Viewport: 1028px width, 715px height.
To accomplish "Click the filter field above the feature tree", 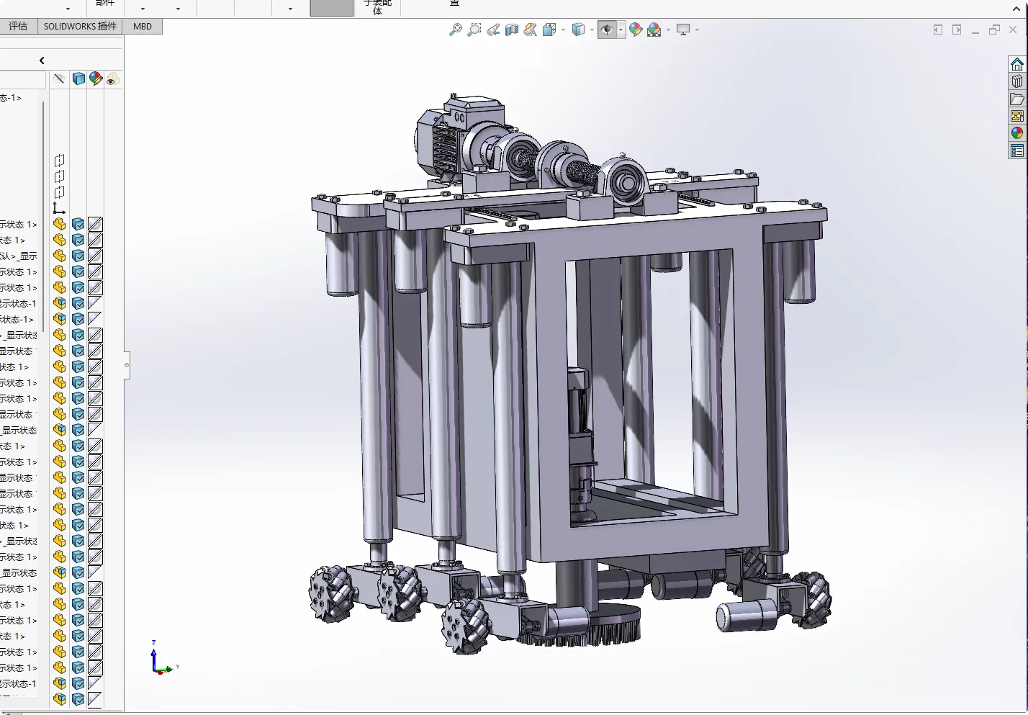I will point(22,79).
